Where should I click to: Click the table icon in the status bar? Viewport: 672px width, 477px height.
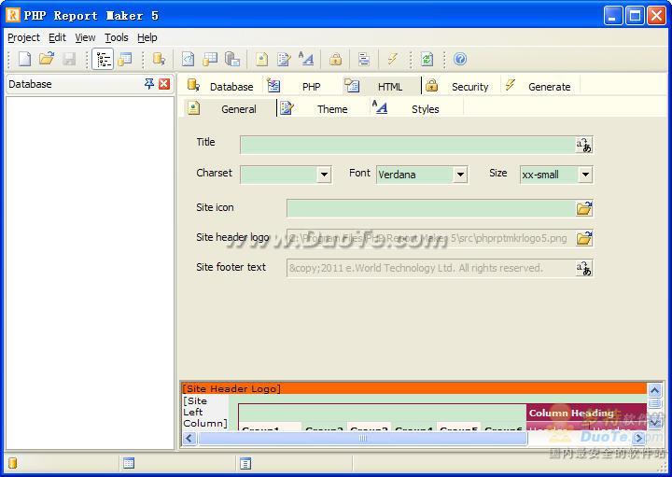click(129, 463)
